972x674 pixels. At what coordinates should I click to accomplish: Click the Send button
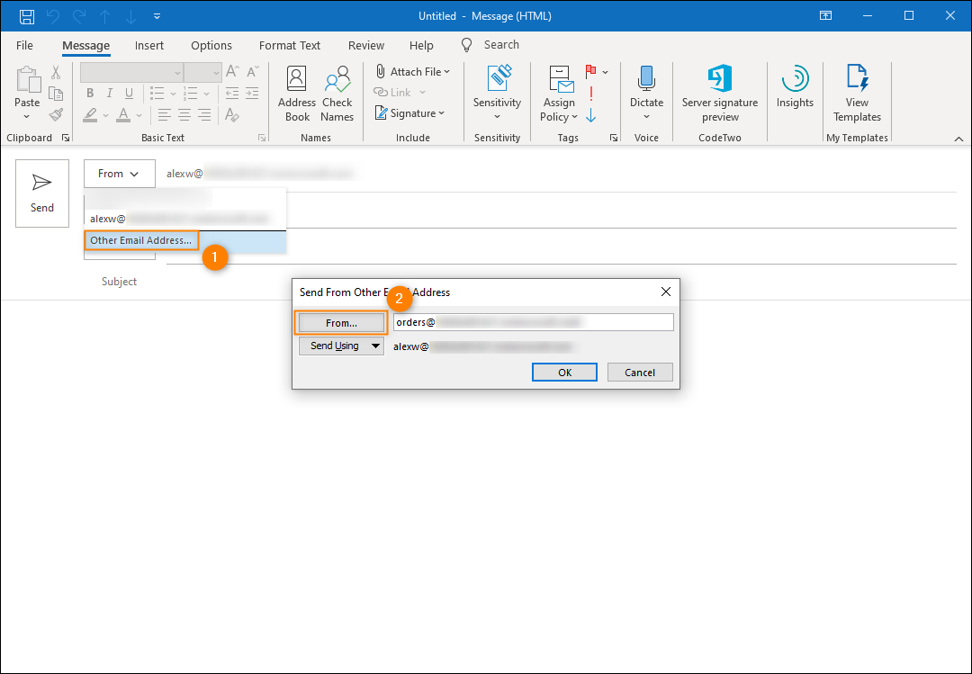click(42, 193)
